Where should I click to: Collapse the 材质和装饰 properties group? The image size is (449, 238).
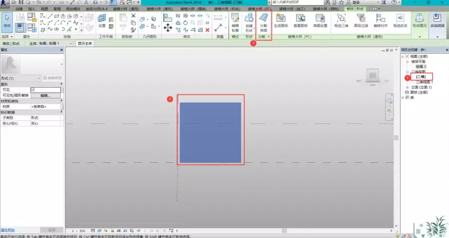pos(61,101)
